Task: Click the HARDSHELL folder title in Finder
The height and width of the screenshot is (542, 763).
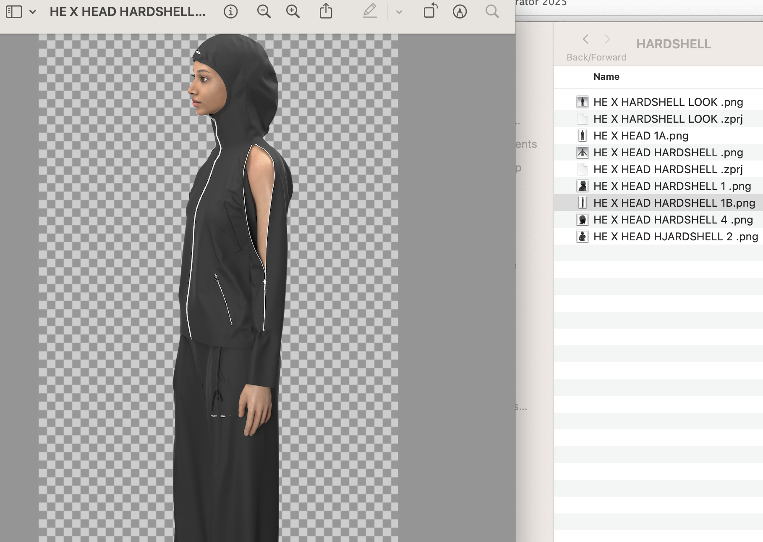Action: click(673, 44)
